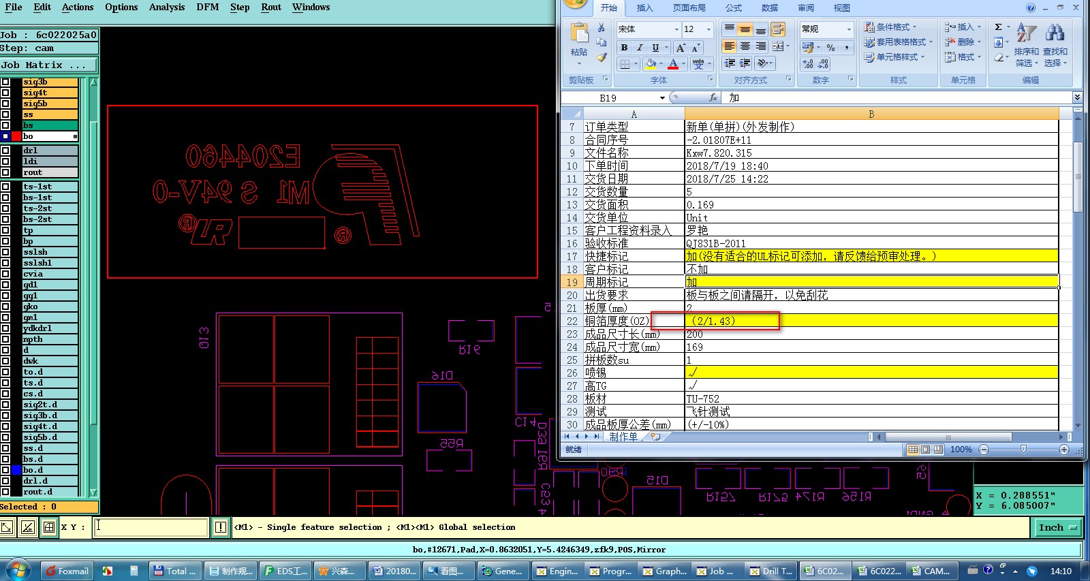The height and width of the screenshot is (581, 1090).
Task: Align text left in Excel
Action: tap(730, 46)
